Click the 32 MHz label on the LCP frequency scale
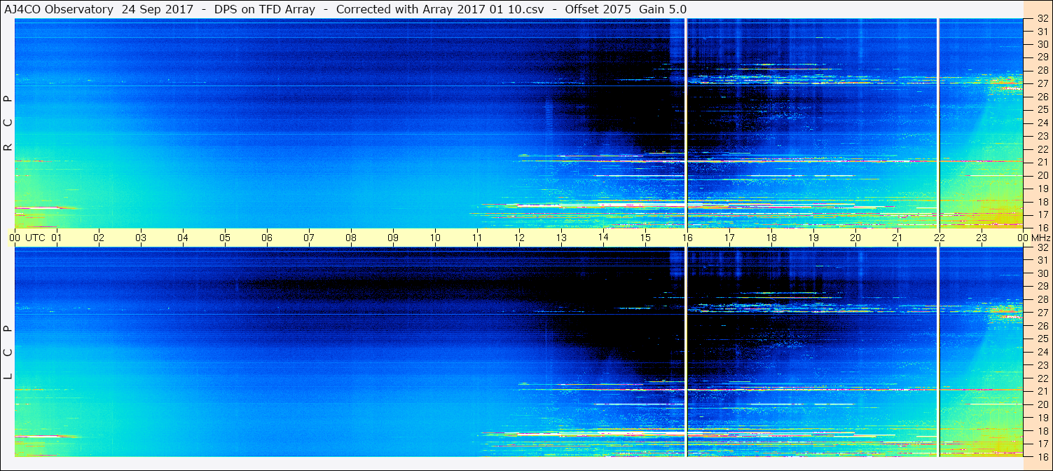1053x471 pixels. [x=1042, y=247]
